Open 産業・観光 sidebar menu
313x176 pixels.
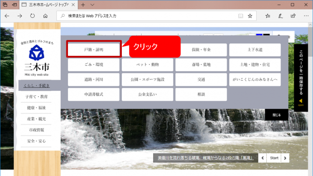pos(37,119)
